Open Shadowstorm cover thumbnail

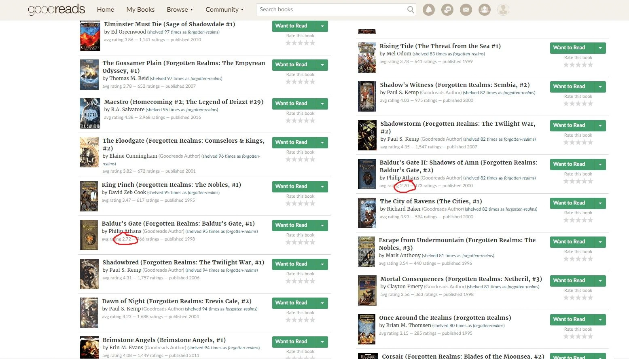click(x=367, y=135)
